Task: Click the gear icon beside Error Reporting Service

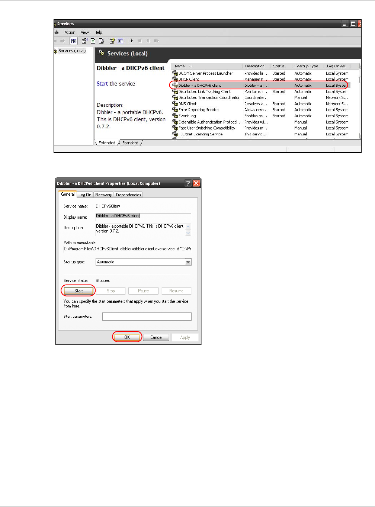Action: [x=175, y=110]
